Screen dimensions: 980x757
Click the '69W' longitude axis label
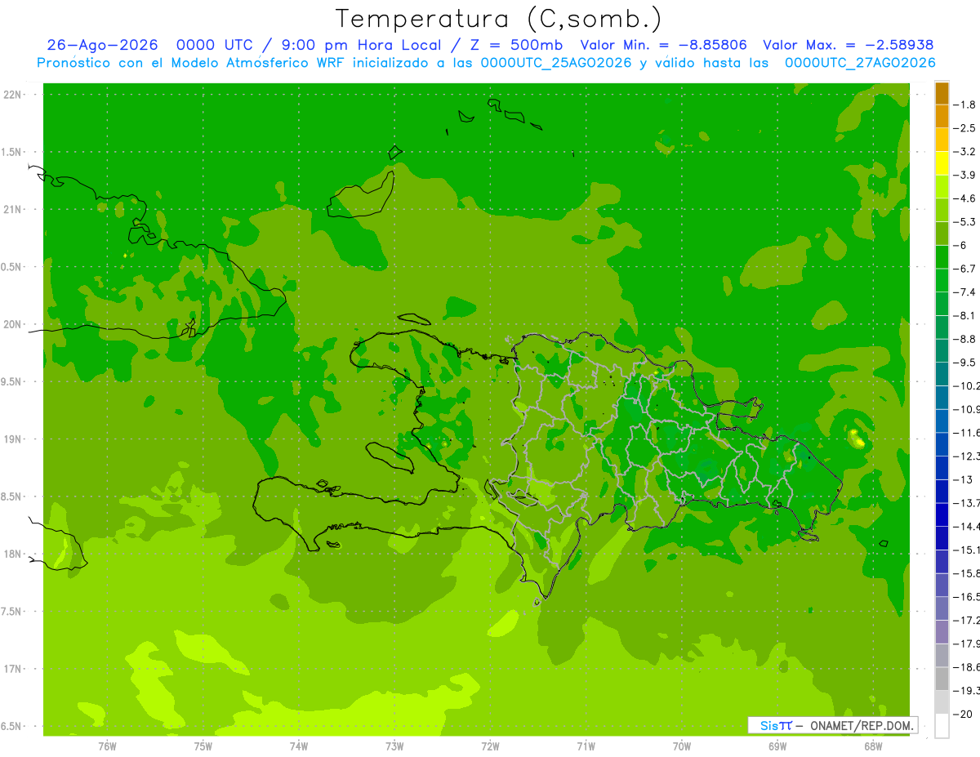(x=777, y=746)
